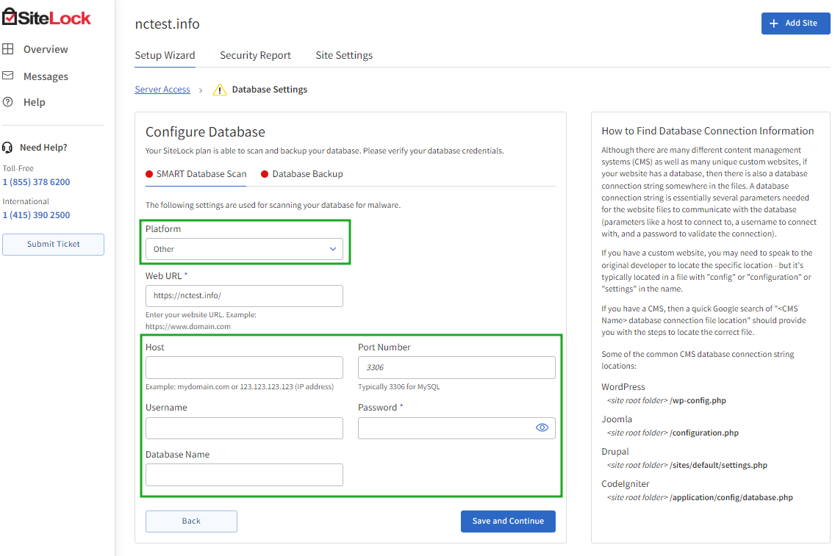Viewport: 835px width, 556px height.
Task: Click the SiteLock logo
Action: [46, 17]
